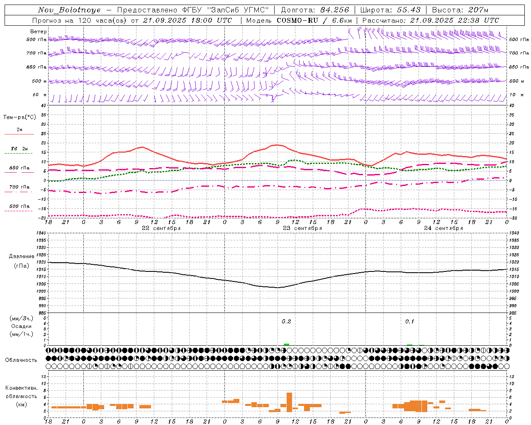
Task: Click the Осадки precipitation label
Action: click(21, 326)
